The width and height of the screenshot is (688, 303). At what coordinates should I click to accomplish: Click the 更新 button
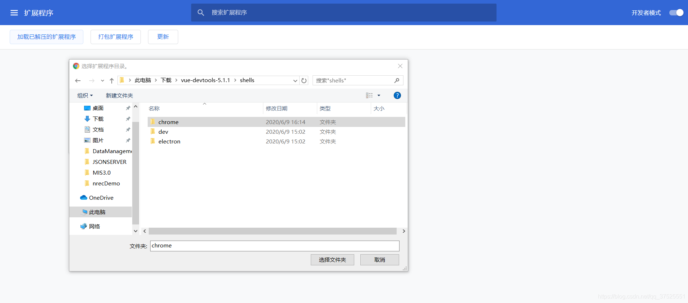(163, 37)
